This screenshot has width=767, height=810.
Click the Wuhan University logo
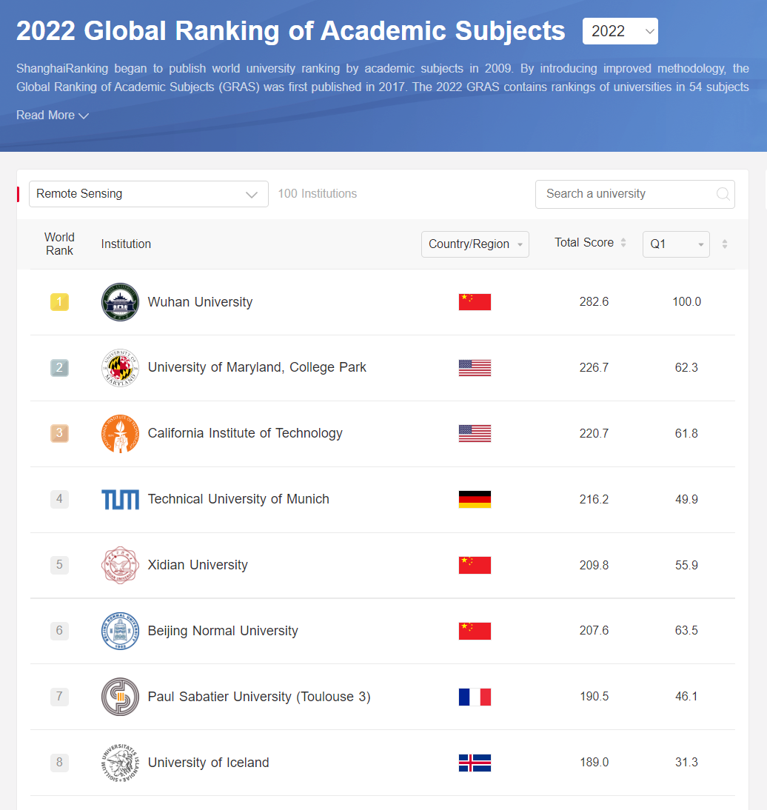pos(120,302)
